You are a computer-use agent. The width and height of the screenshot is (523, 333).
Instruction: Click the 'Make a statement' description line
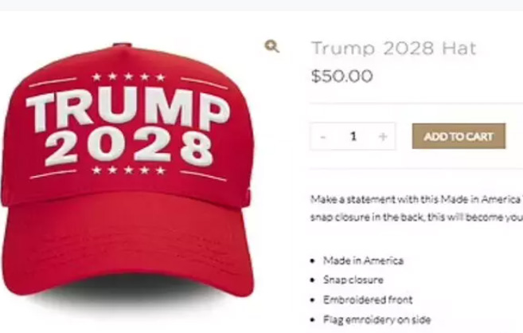[416, 199]
